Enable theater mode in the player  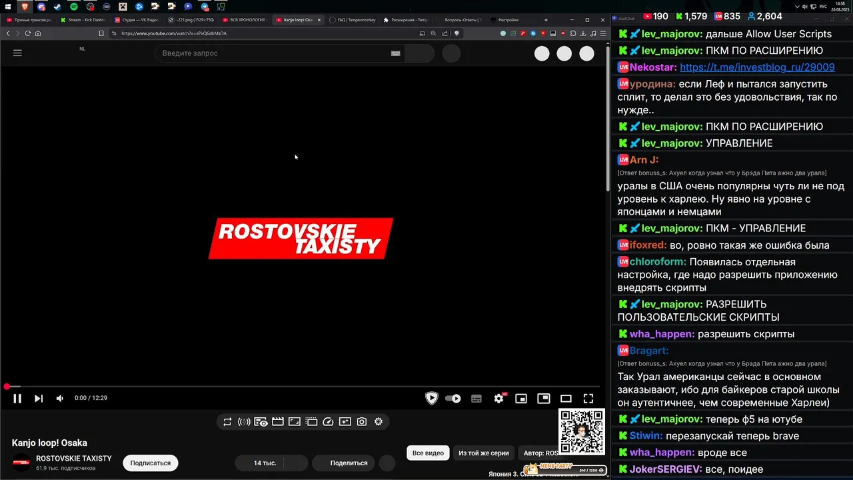566,399
